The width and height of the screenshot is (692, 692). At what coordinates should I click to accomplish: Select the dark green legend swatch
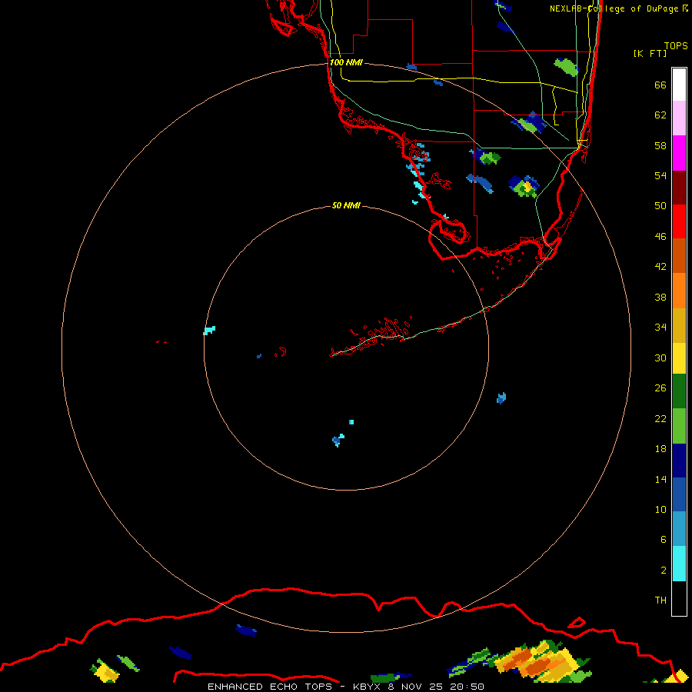point(679,391)
